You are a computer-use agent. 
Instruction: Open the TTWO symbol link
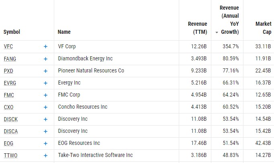coord(10,155)
